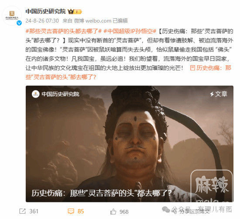
Task: Click the repost share icon
Action: (x=22, y=211)
